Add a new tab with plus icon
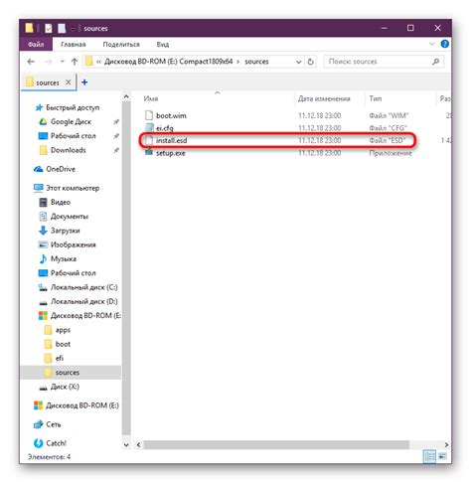Image resolution: width=471 pixels, height=483 pixels. coord(84,82)
